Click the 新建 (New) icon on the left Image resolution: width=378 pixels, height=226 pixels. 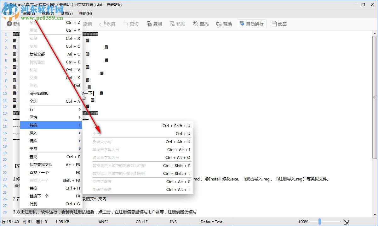[x=9, y=23]
